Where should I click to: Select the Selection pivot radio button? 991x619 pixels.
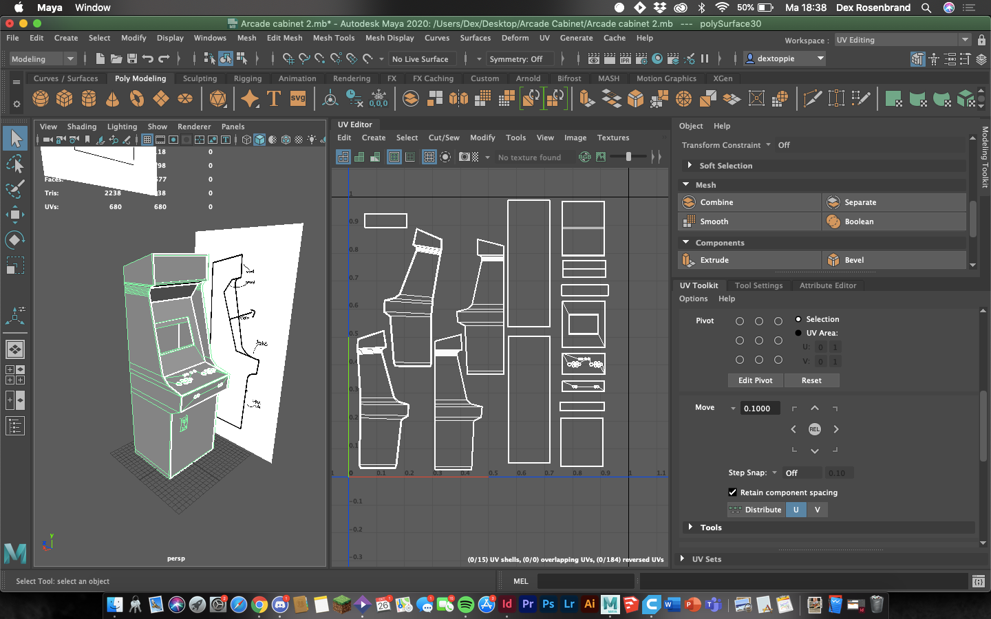[x=798, y=319]
